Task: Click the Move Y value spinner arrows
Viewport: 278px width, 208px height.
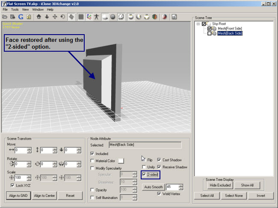Action: [x=55, y=150]
